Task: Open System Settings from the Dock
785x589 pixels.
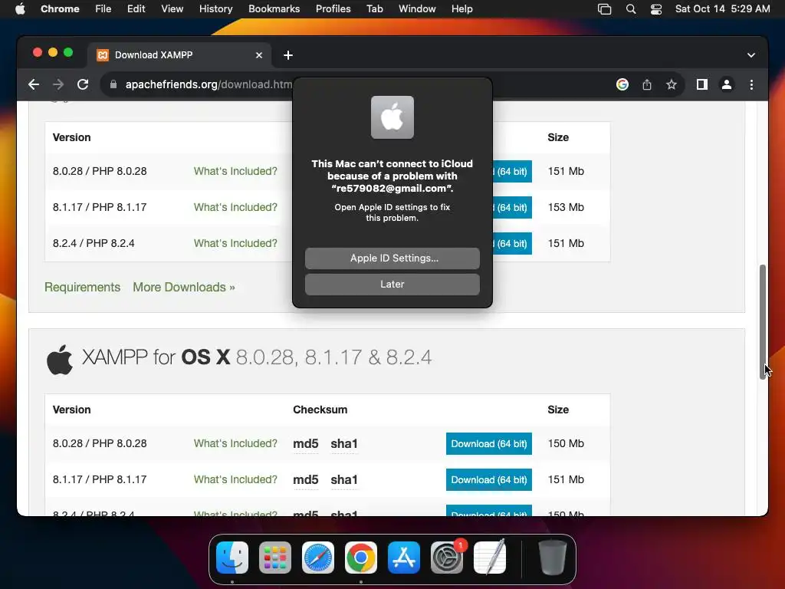Action: pyautogui.click(x=447, y=558)
